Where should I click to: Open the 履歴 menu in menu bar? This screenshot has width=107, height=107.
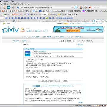pos(6,4)
